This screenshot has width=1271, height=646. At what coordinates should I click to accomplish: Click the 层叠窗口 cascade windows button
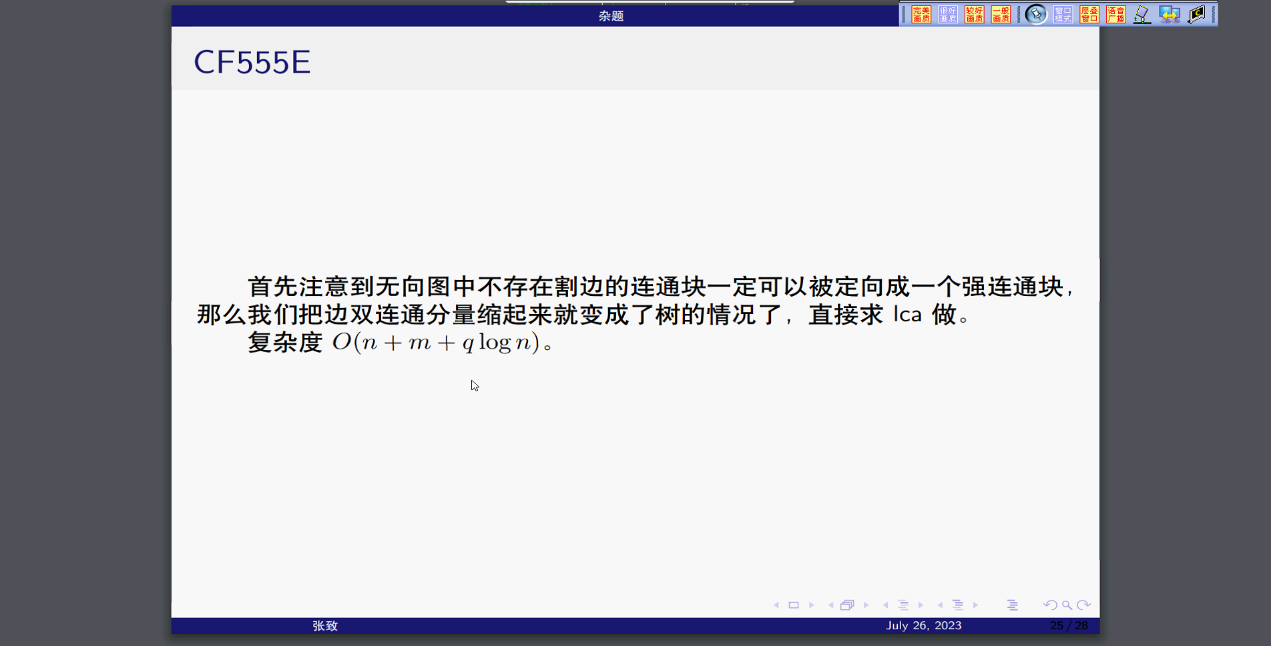1089,14
